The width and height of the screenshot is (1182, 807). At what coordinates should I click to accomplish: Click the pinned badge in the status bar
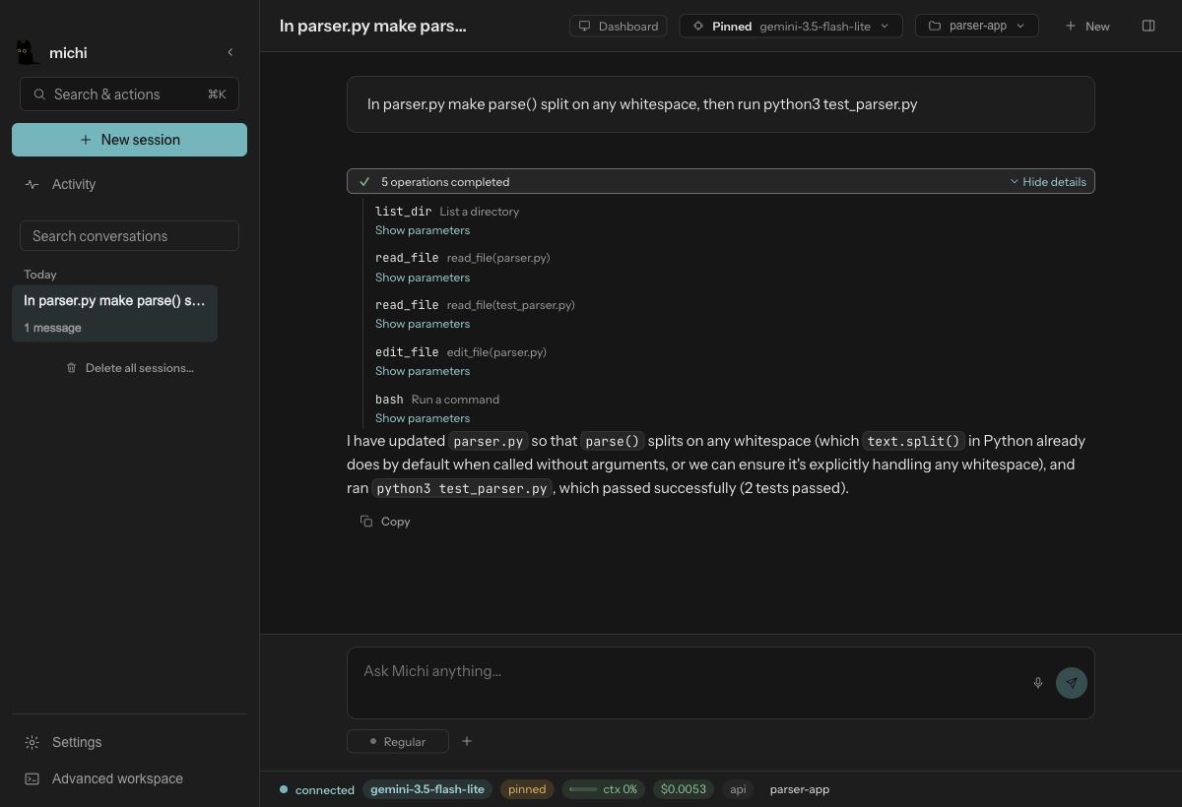click(527, 789)
